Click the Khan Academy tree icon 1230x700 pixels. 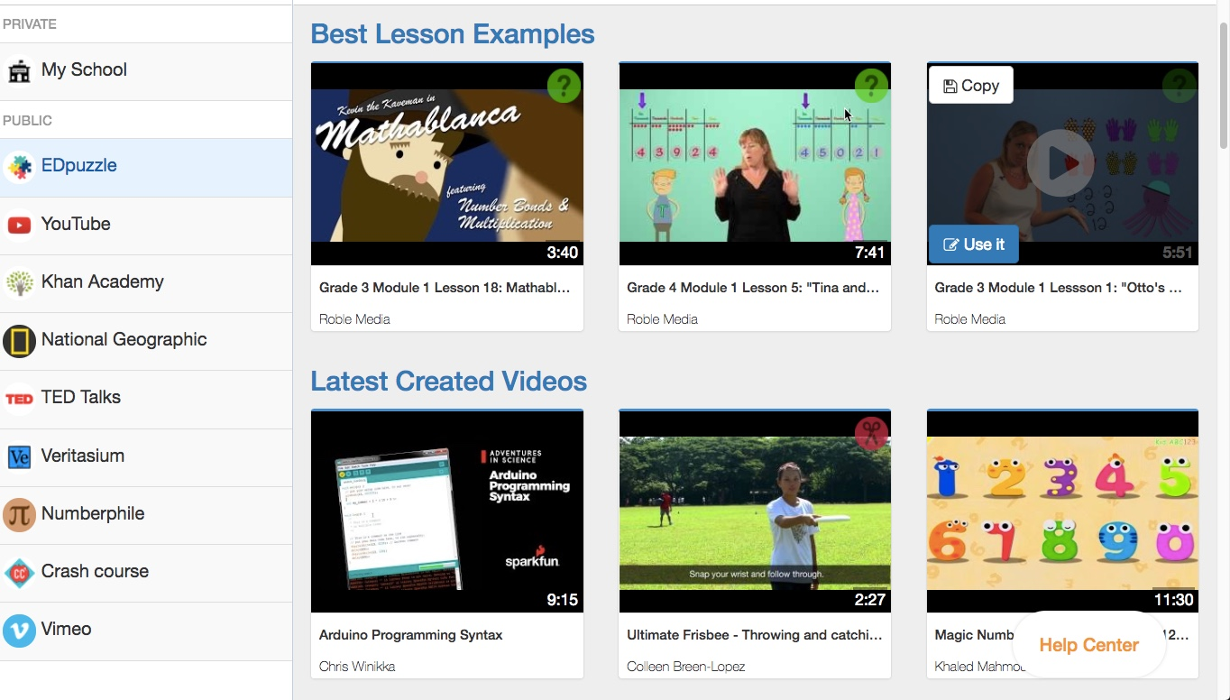click(20, 282)
